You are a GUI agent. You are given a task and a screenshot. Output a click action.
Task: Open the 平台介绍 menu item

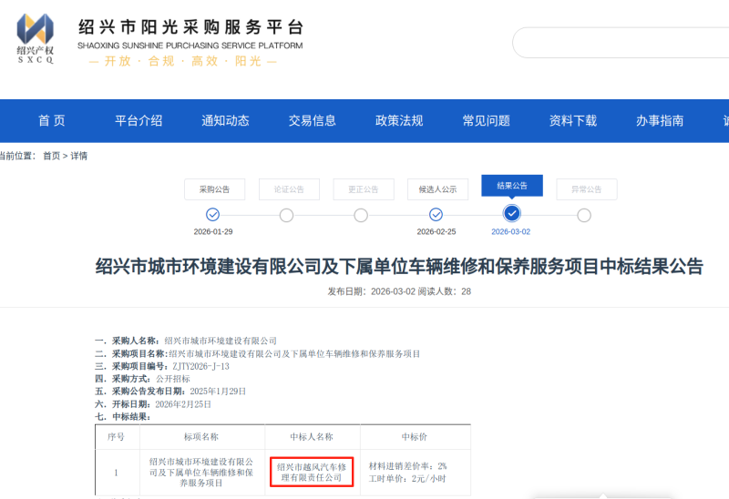139,121
